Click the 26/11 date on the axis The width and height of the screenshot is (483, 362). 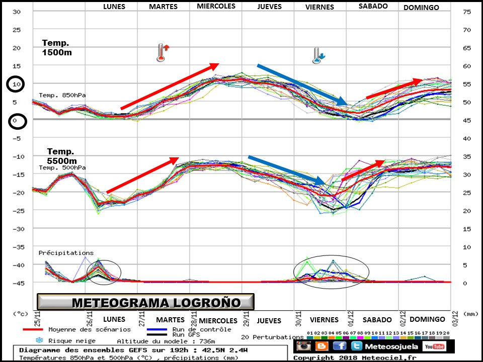tap(90, 318)
